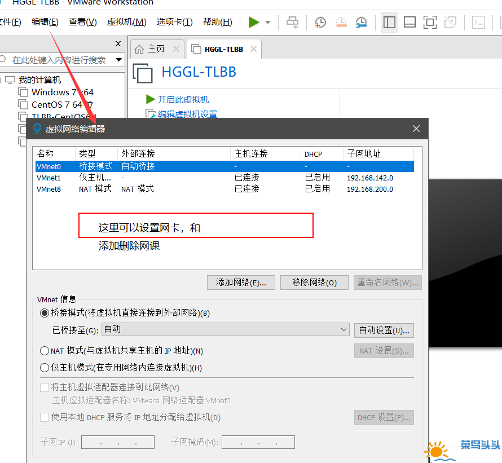Take a snapshot with the clock-plus icon
This screenshot has height=463, width=502.
click(320, 23)
